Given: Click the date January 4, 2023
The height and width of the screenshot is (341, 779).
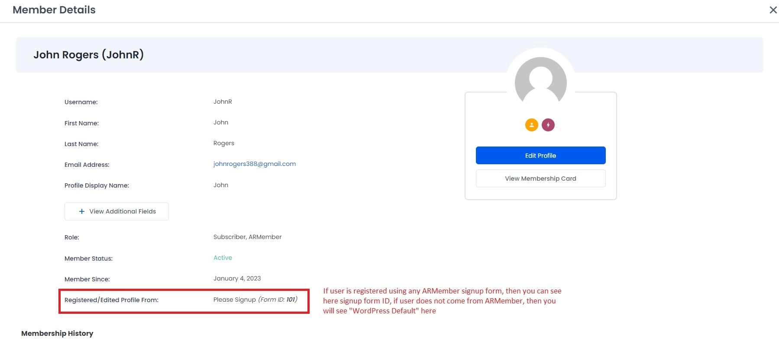Looking at the screenshot, I should [237, 278].
